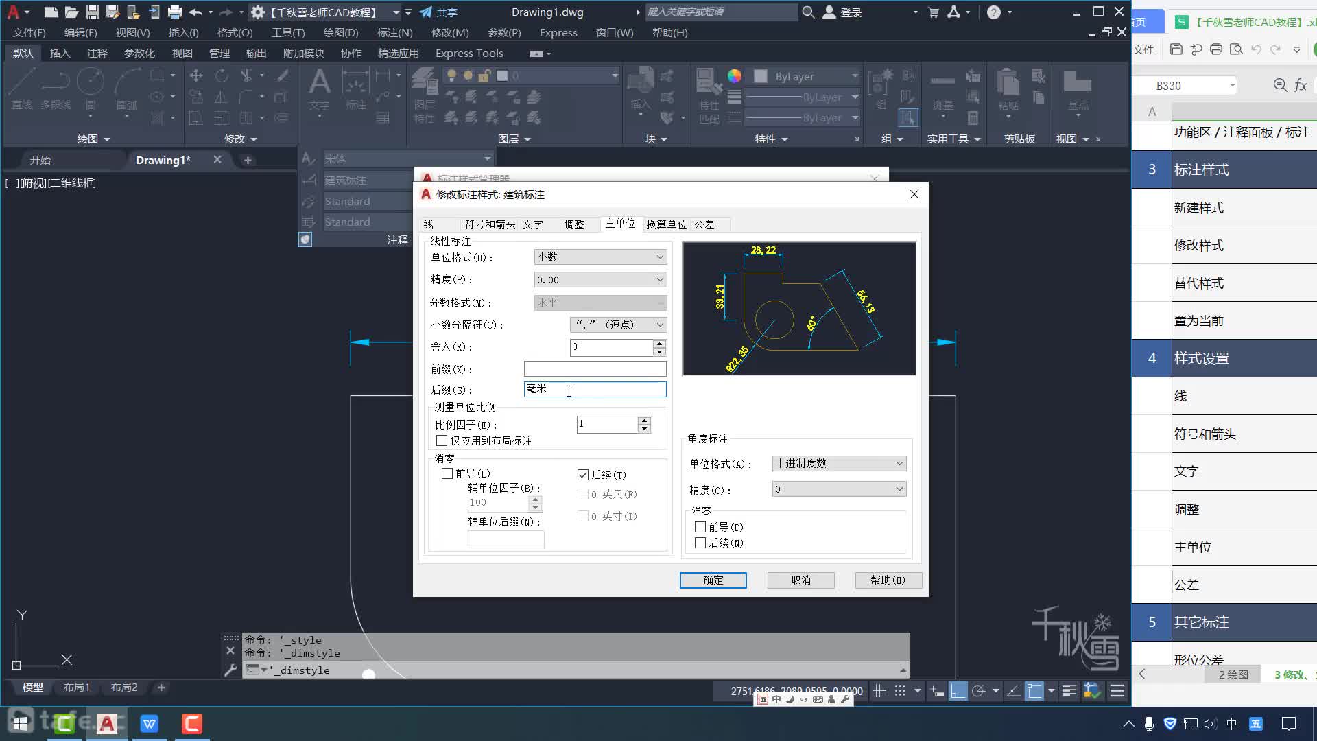Click the shopping cart icon in title bar

click(934, 12)
